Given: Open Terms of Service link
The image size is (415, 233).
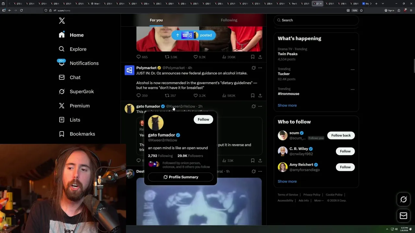Looking at the screenshot, I should (x=288, y=195).
